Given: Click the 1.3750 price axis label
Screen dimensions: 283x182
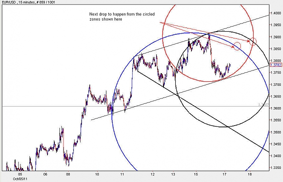Looking at the screenshot, I should (276, 73).
